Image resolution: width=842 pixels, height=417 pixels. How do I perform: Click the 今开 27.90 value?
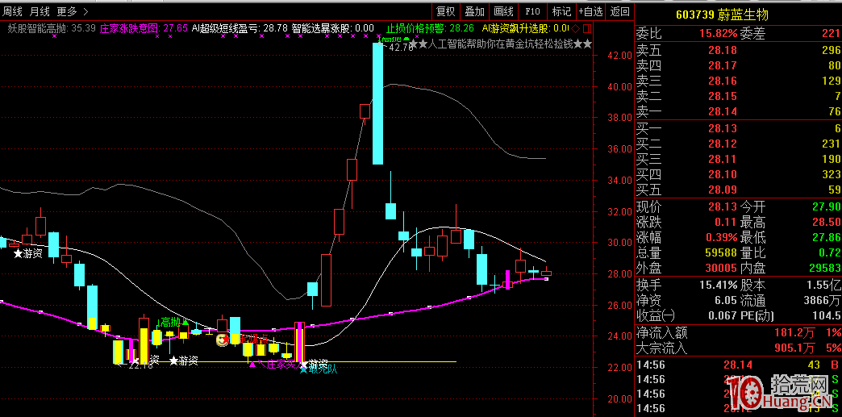coord(827,207)
